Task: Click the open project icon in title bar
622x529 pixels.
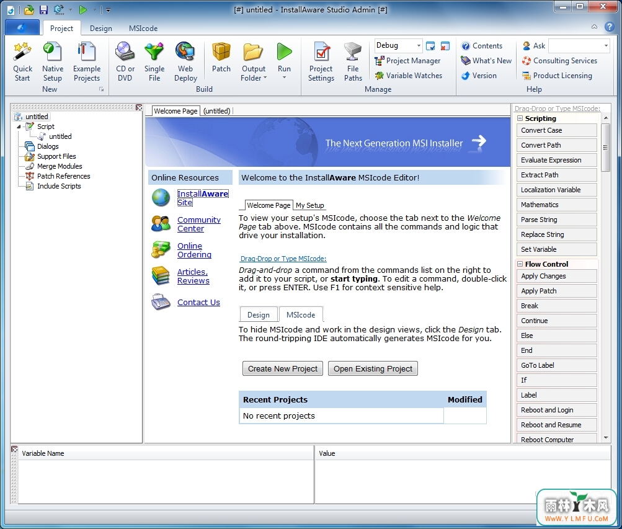Action: (x=29, y=10)
